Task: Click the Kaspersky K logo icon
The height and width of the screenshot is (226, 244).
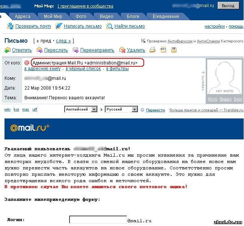Action: point(143,41)
